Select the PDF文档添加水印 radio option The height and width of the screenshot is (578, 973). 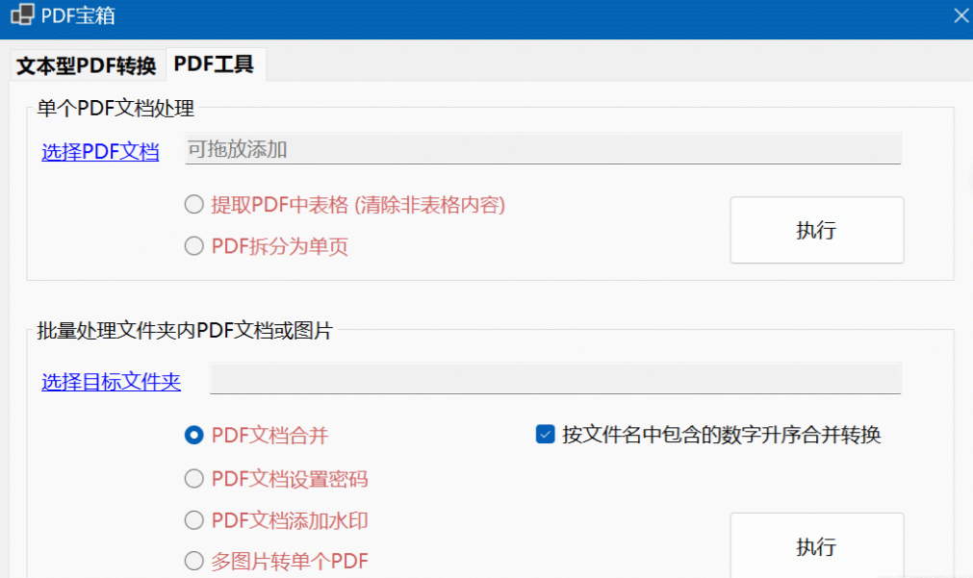point(193,519)
